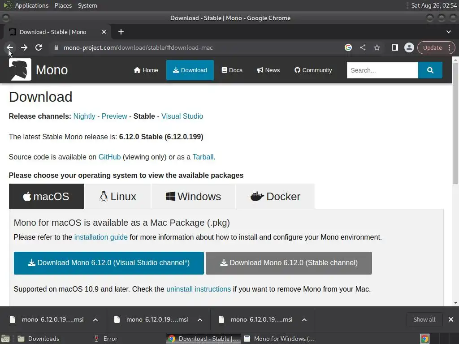This screenshot has width=459, height=344.
Task: Open the Visual Studio release channel link
Action: click(182, 116)
